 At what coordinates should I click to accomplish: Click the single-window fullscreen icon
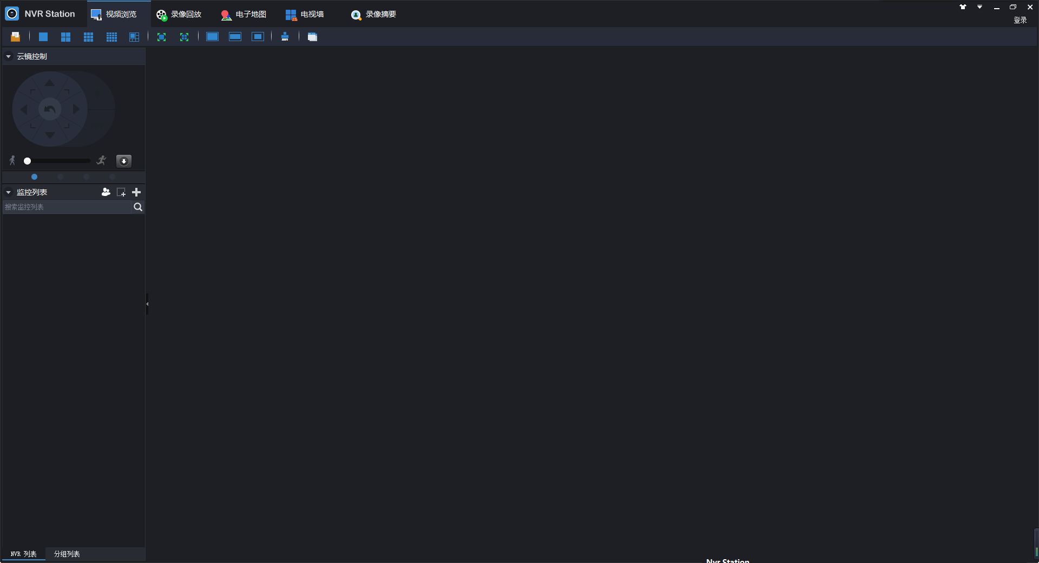[161, 37]
